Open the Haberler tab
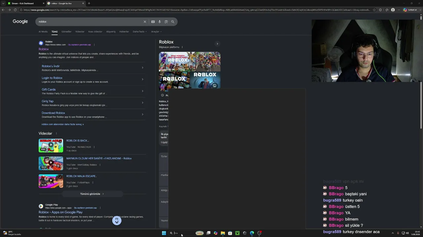 click(x=124, y=32)
